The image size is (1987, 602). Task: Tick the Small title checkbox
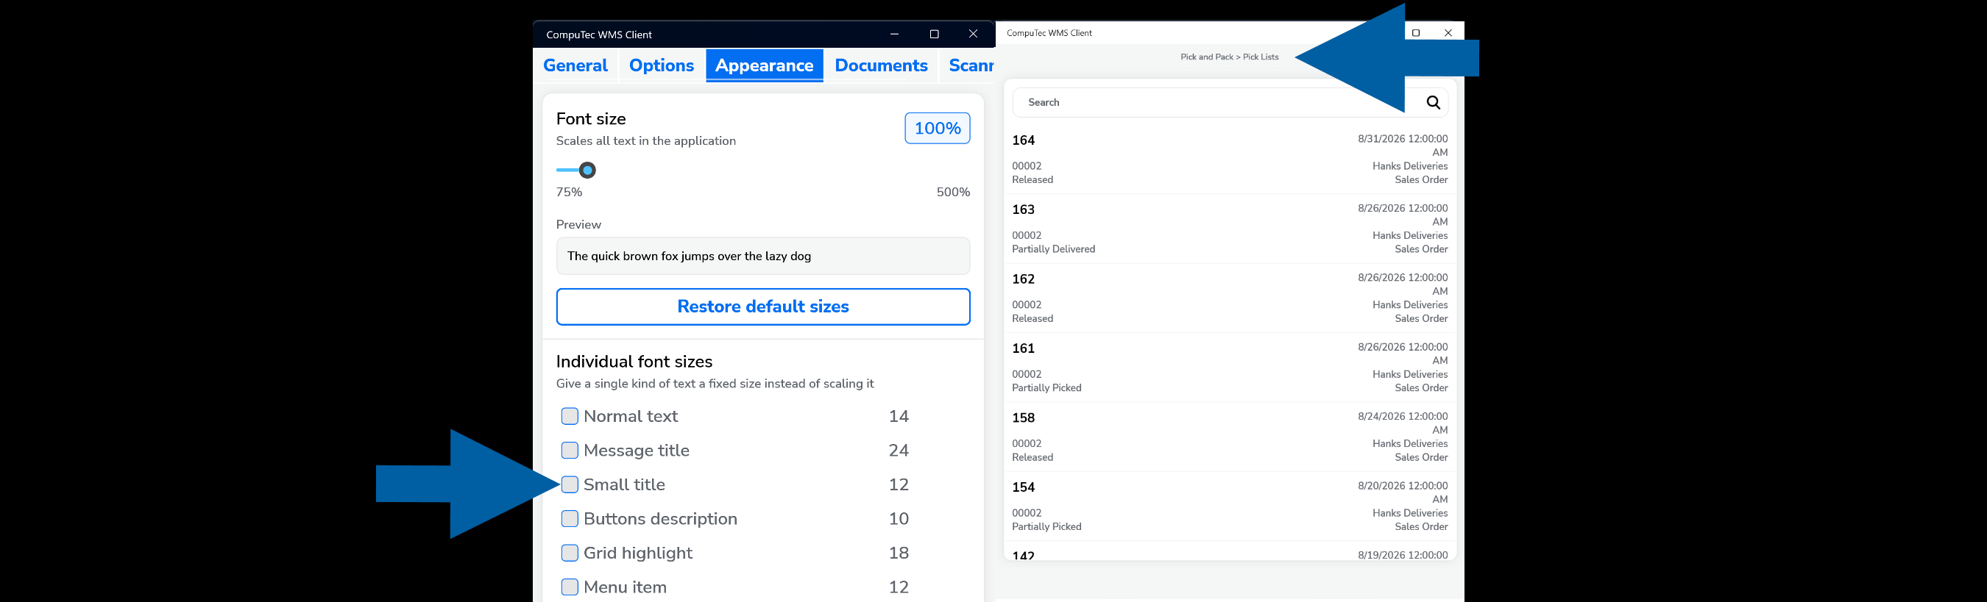[x=570, y=485]
